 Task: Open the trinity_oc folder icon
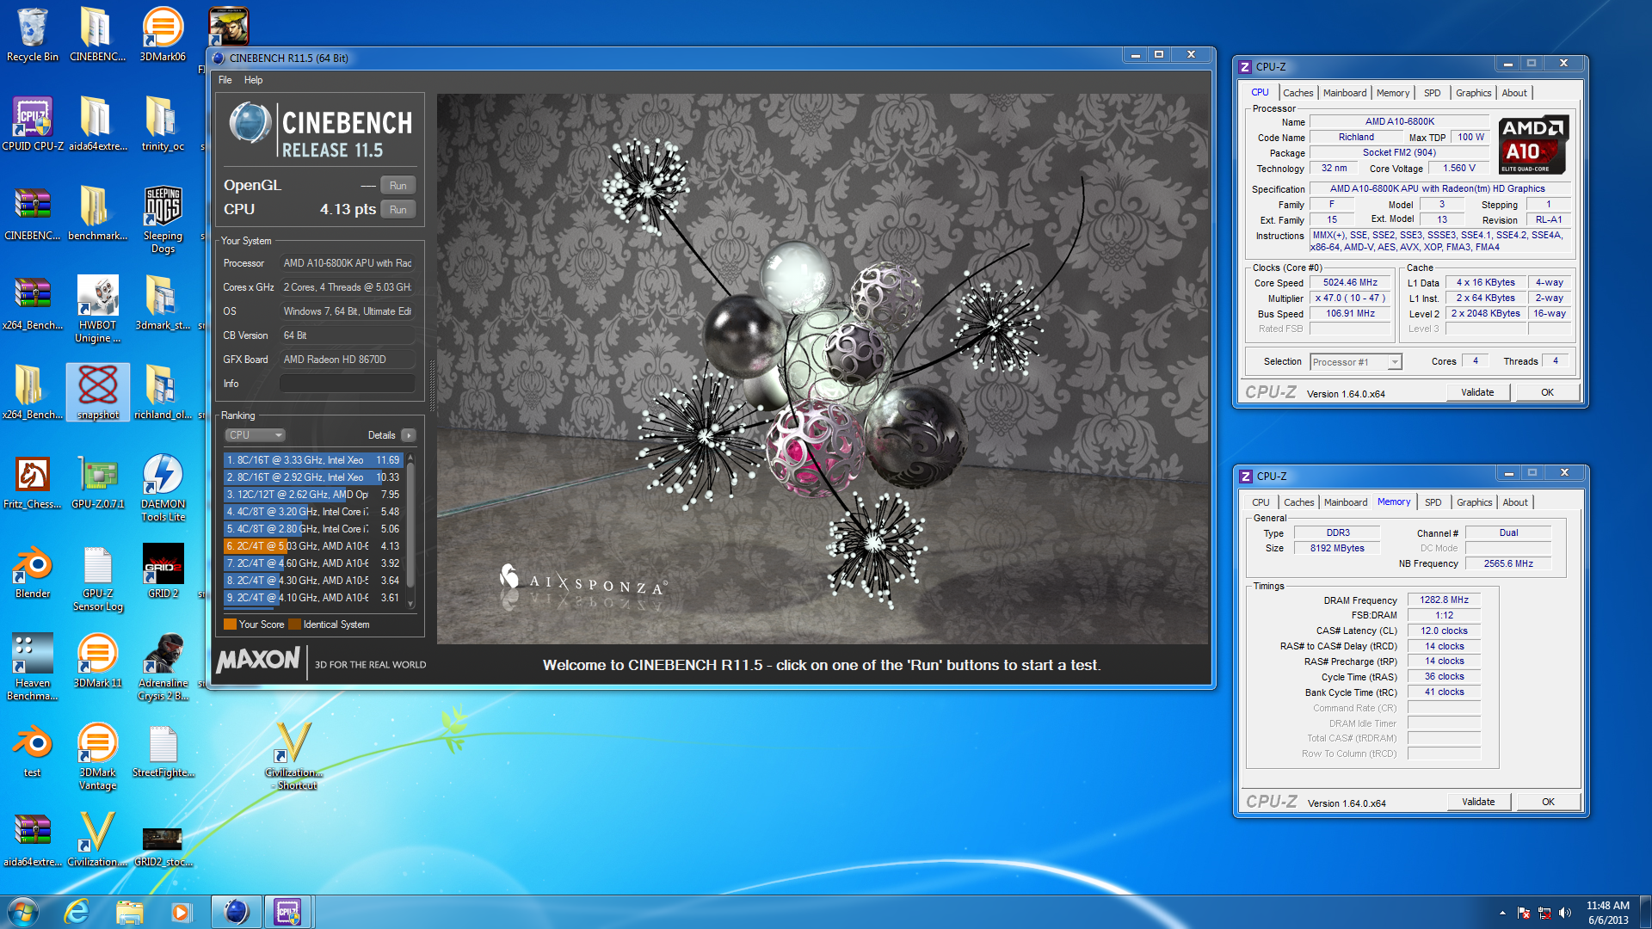pos(163,125)
